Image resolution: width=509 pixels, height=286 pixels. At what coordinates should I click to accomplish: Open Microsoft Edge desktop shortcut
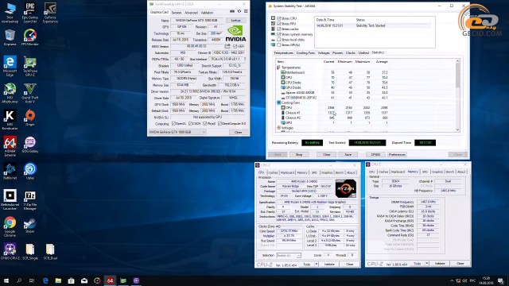(10, 66)
